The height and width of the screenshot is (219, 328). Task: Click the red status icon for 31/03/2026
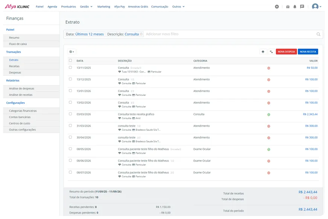point(269,126)
